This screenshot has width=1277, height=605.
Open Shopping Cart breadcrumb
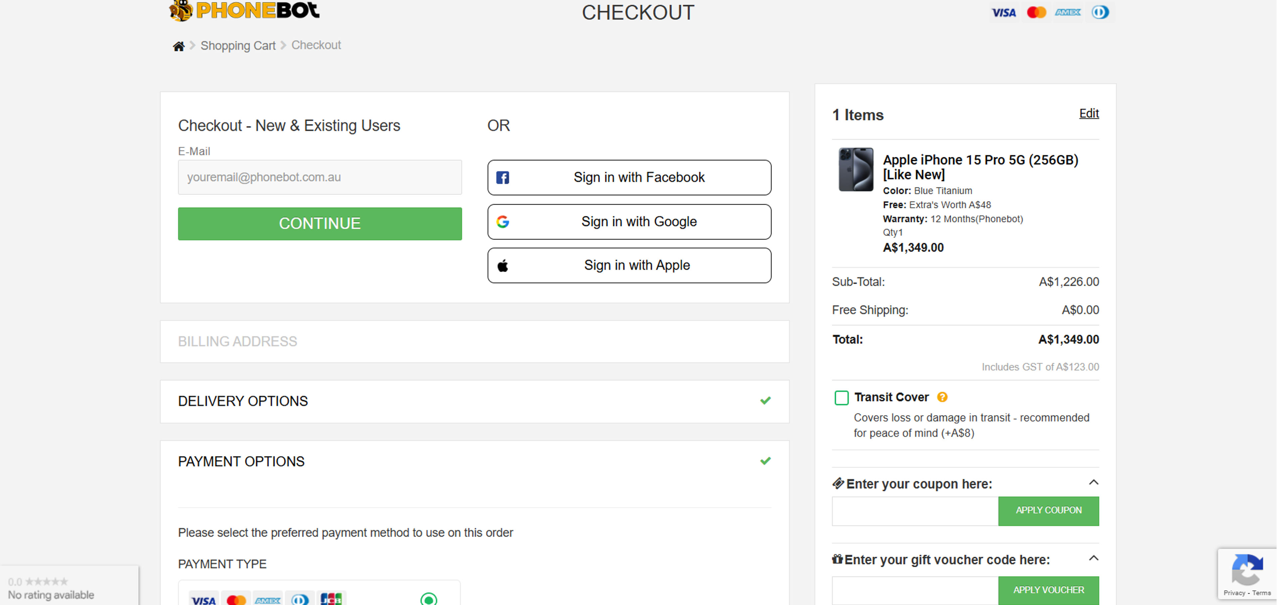237,46
